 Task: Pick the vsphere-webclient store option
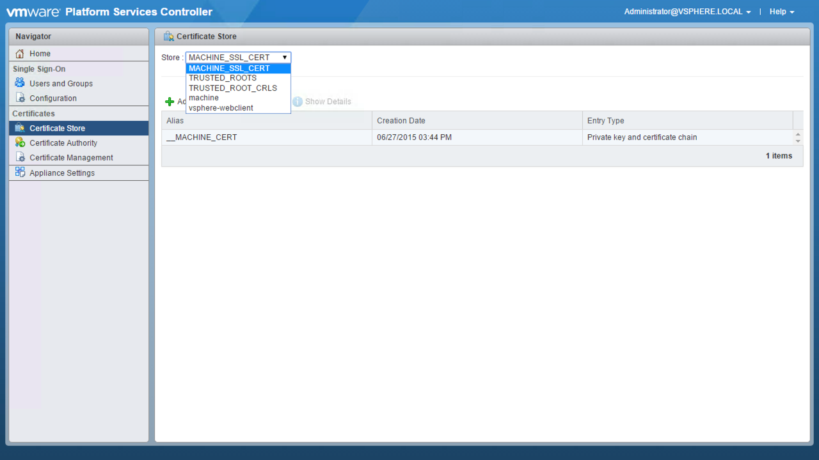(221, 108)
